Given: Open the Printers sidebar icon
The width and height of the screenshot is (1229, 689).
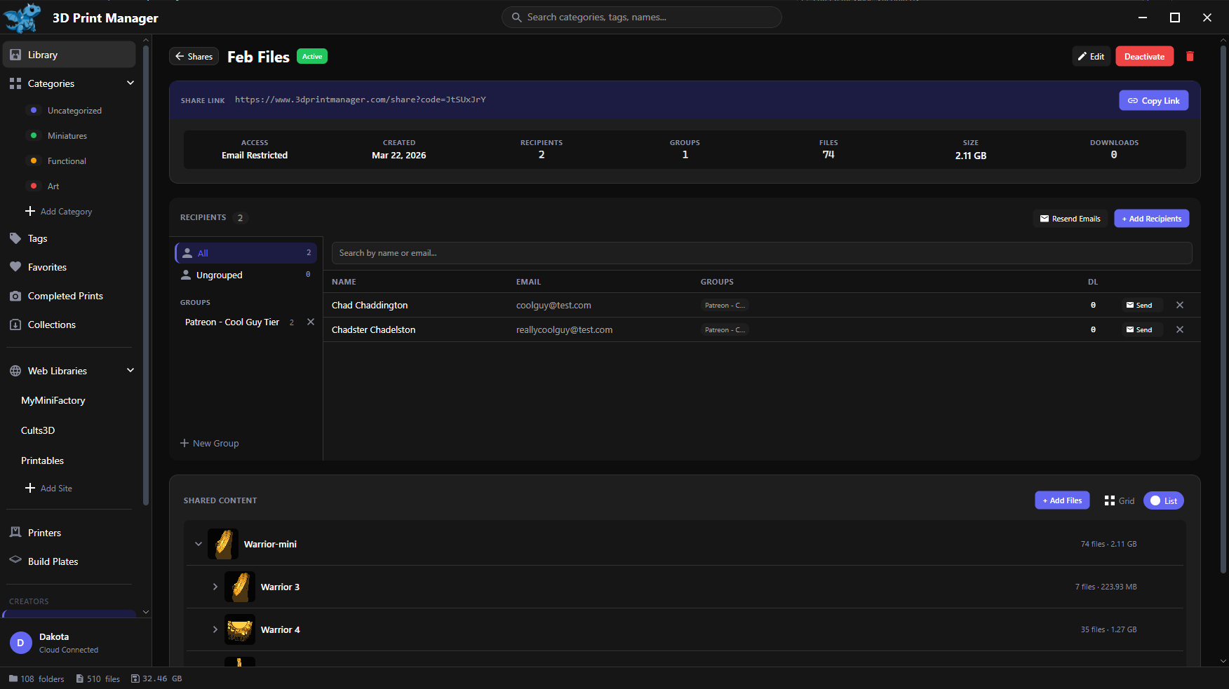Looking at the screenshot, I should (x=15, y=533).
